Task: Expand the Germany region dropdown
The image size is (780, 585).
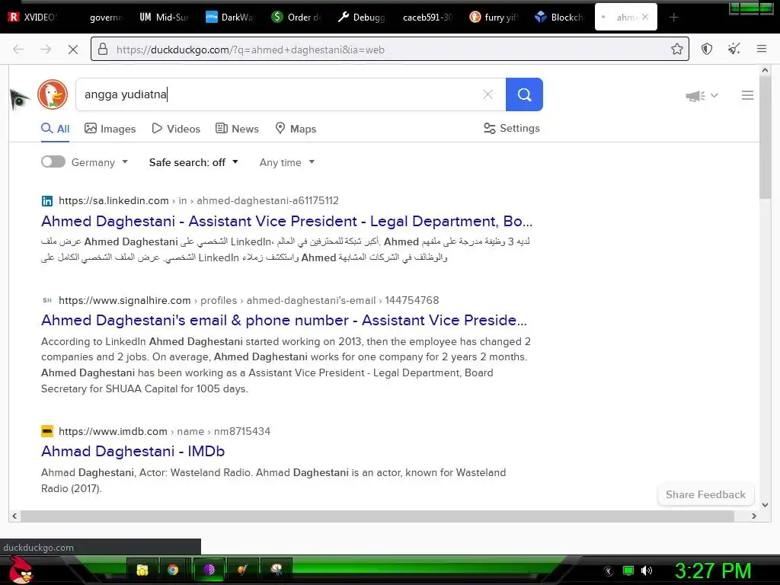Action: coord(100,162)
